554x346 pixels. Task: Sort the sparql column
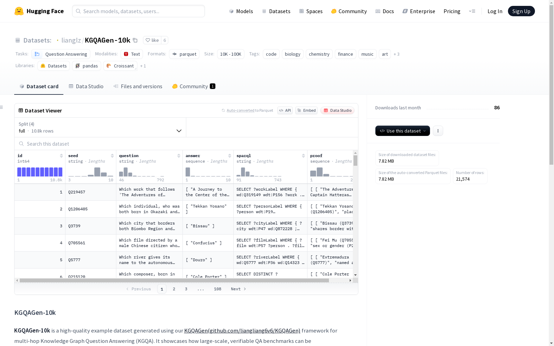[x=303, y=156]
